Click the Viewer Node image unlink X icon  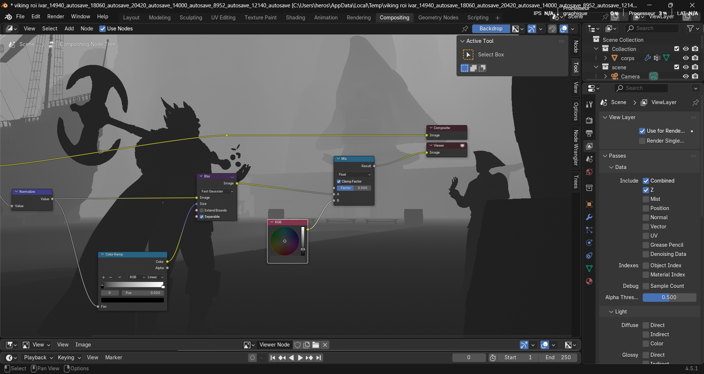325,345
